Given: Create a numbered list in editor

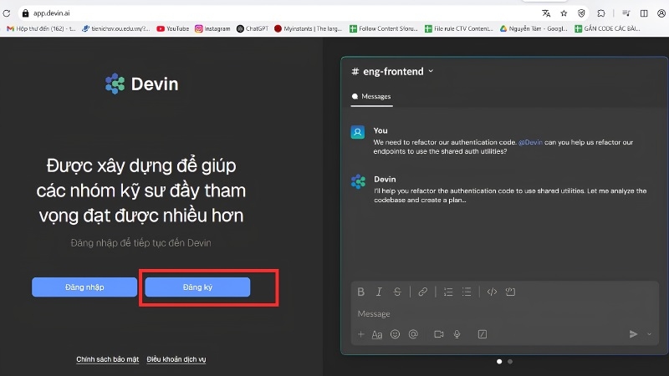Looking at the screenshot, I should pos(448,292).
